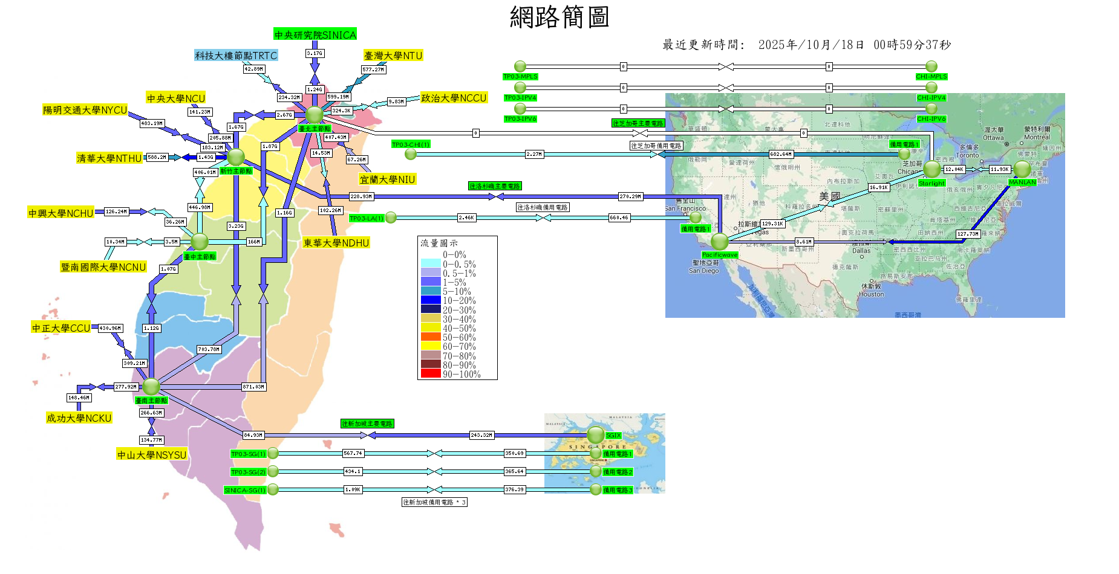This screenshot has width=1119, height=574.
Task: Click the 臺北主節點 green node icon
Action: (x=315, y=114)
